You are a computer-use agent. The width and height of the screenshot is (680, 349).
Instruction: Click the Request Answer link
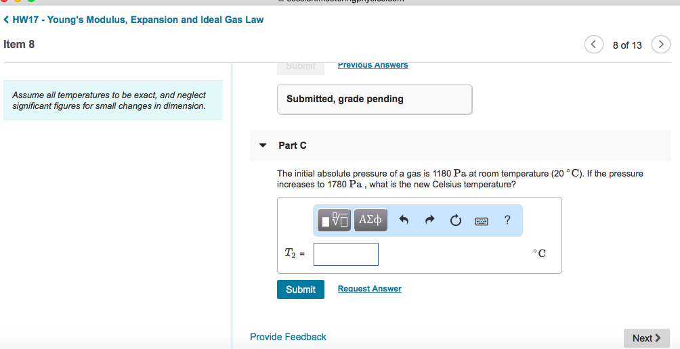pos(369,289)
